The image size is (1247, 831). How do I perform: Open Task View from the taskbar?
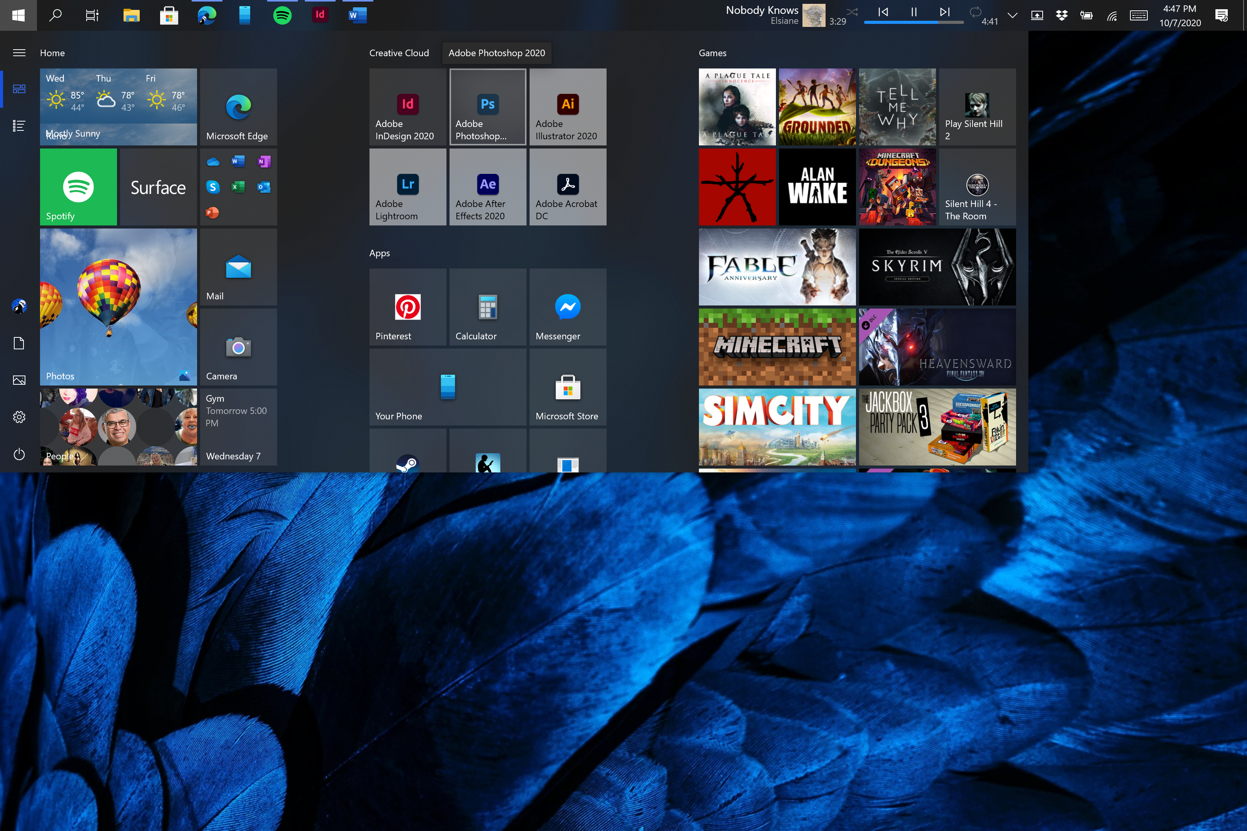tap(92, 15)
